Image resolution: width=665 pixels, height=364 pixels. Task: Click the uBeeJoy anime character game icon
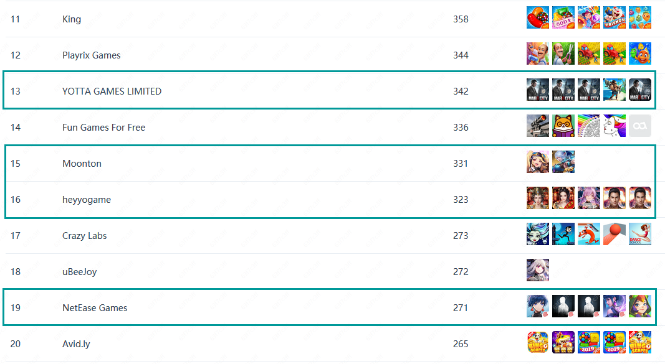pyautogui.click(x=538, y=270)
